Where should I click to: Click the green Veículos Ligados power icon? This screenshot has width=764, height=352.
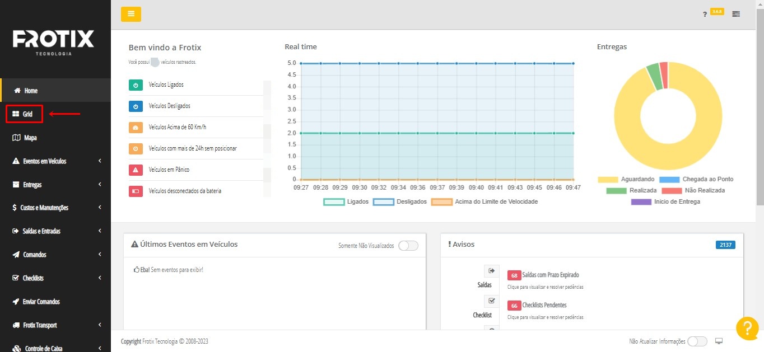136,85
